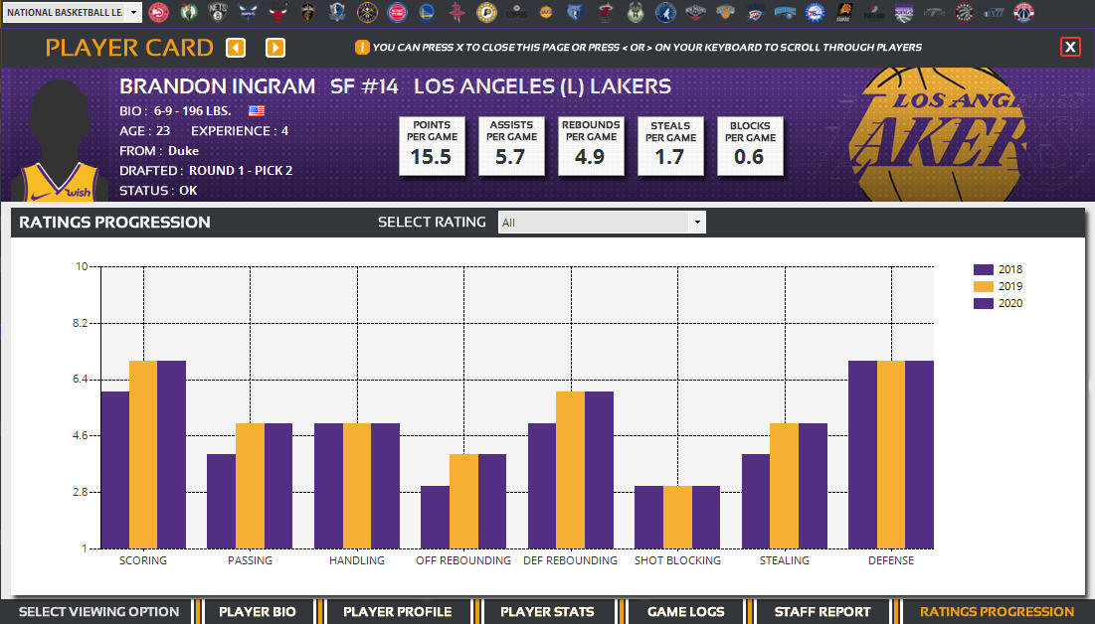Go to previous player with left arrow
Image resolution: width=1095 pixels, height=624 pixels.
tap(236, 48)
